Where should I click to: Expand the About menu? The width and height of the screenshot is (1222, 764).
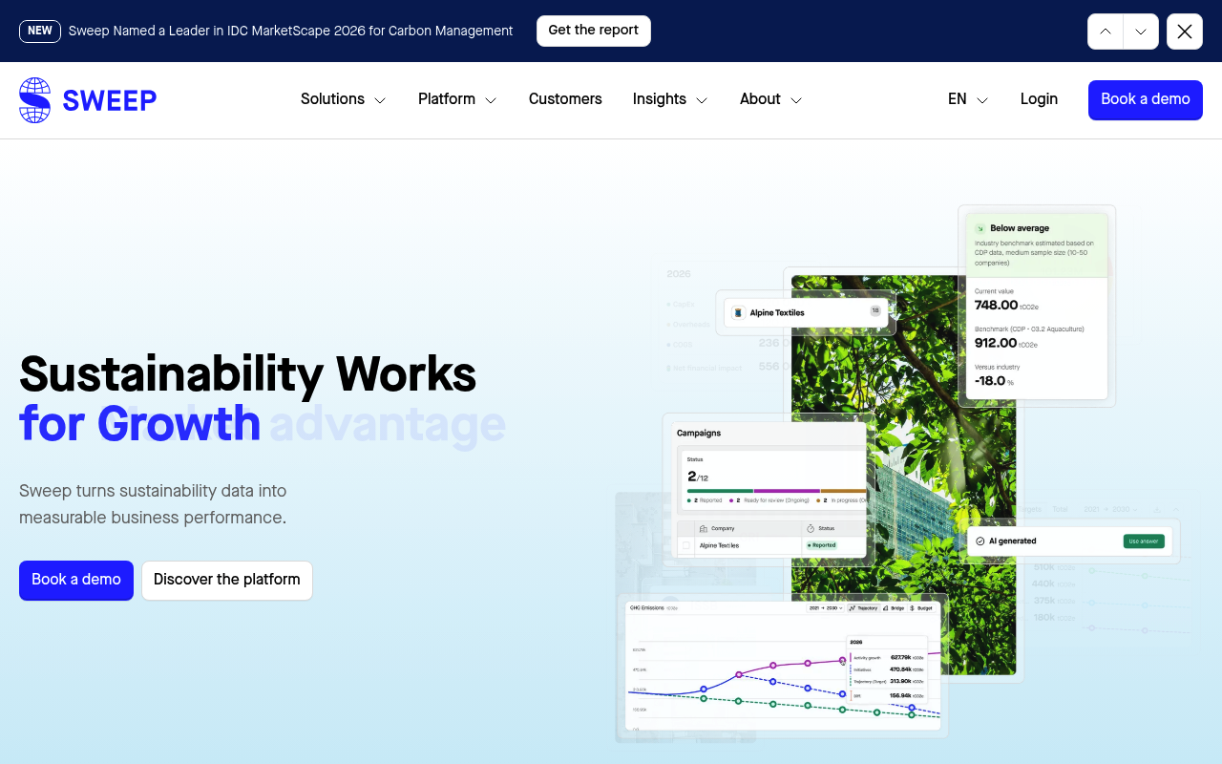pyautogui.click(x=770, y=99)
